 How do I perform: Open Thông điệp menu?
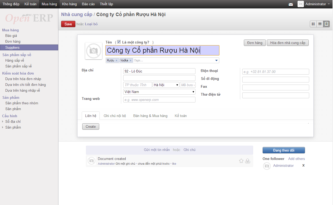click(11, 4)
